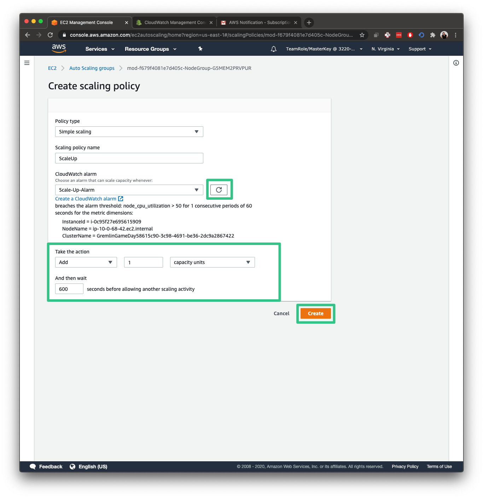Click the user profile avatar in Chrome

[444, 35]
